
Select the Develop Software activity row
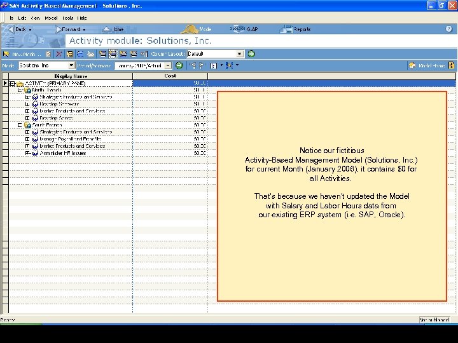click(x=59, y=104)
